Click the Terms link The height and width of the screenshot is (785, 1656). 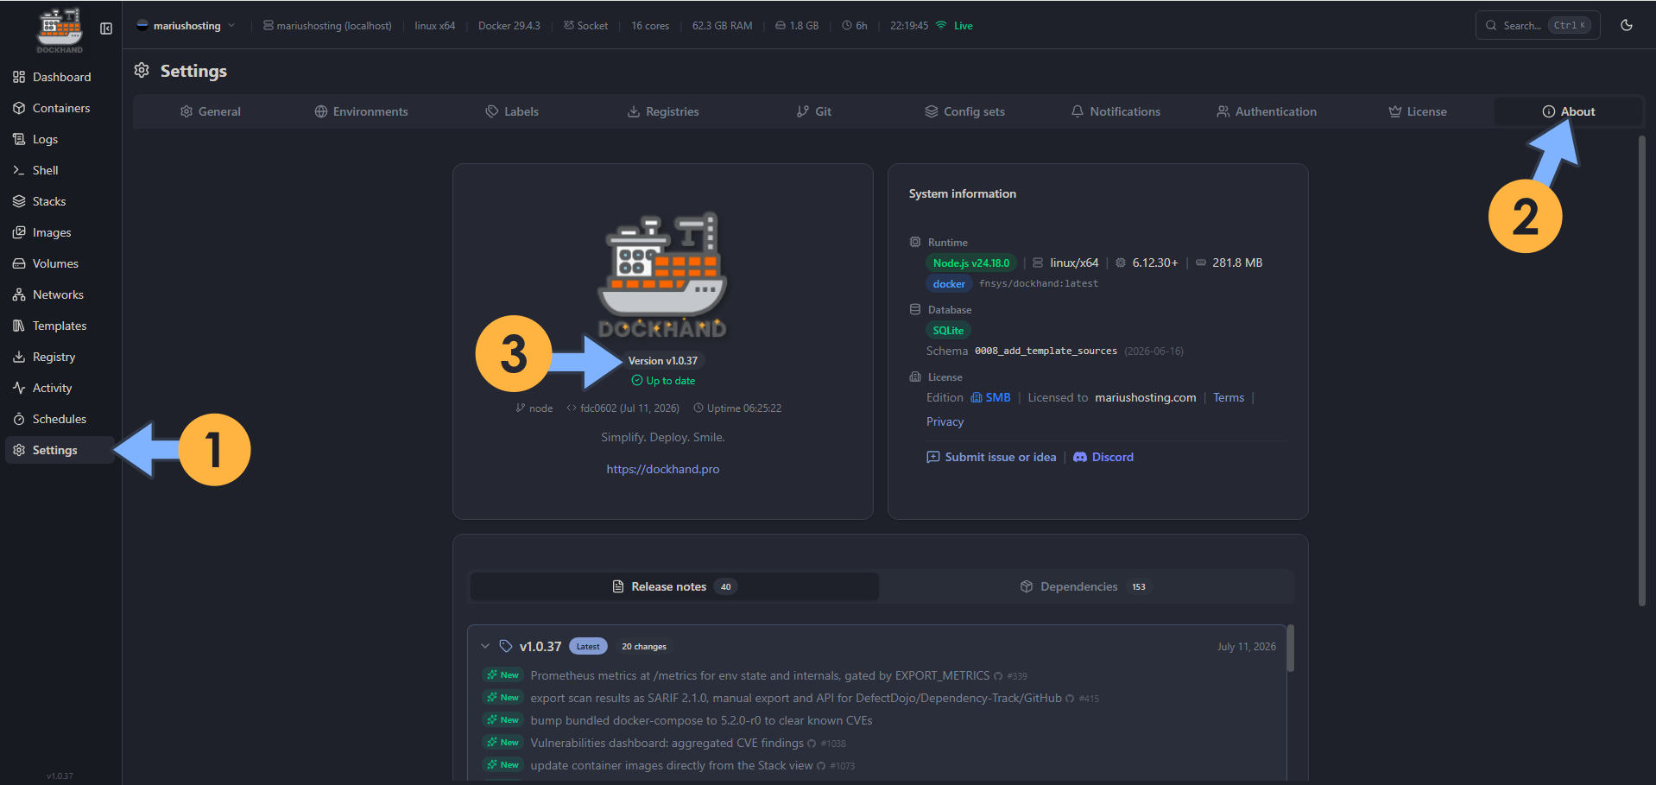tap(1229, 397)
